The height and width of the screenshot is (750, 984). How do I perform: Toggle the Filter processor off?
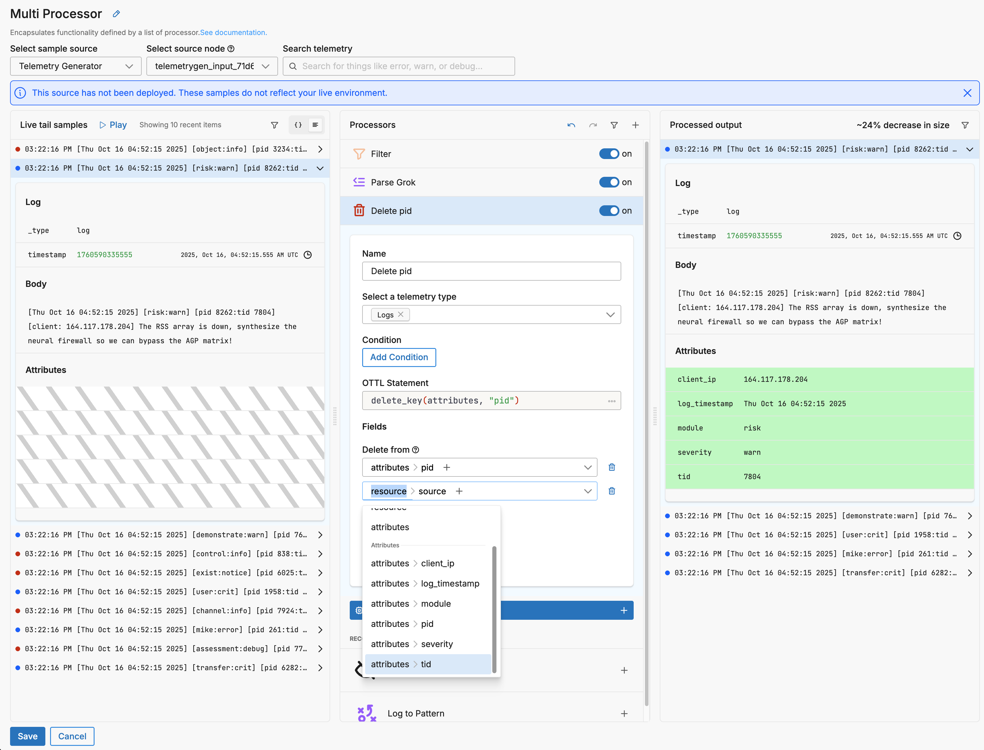608,154
